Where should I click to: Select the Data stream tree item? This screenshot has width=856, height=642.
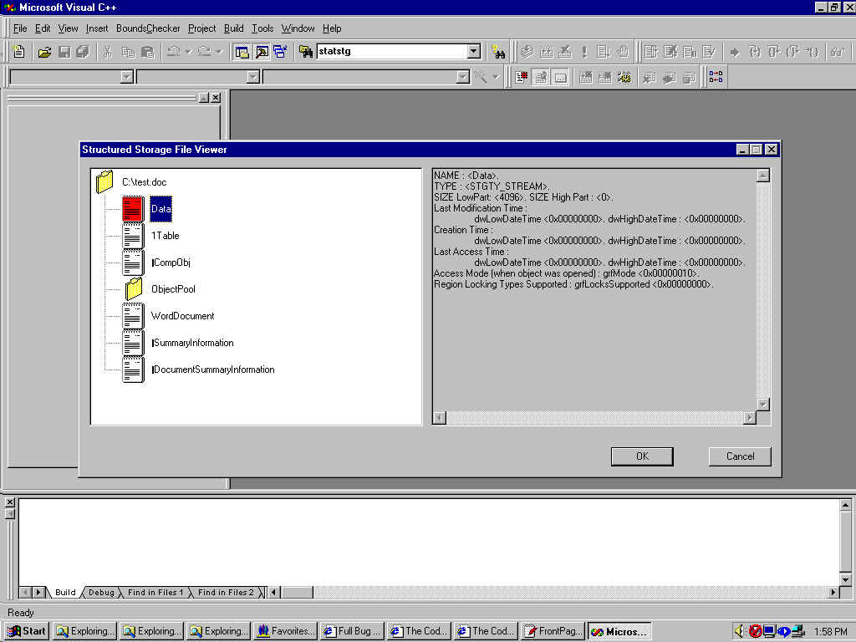pos(161,209)
